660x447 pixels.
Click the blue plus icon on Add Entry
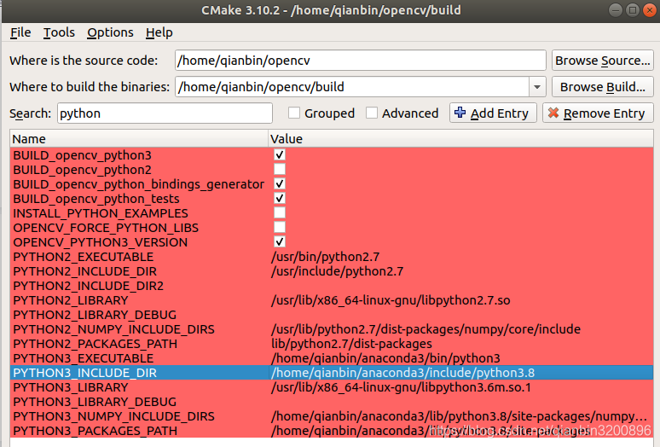click(x=460, y=113)
